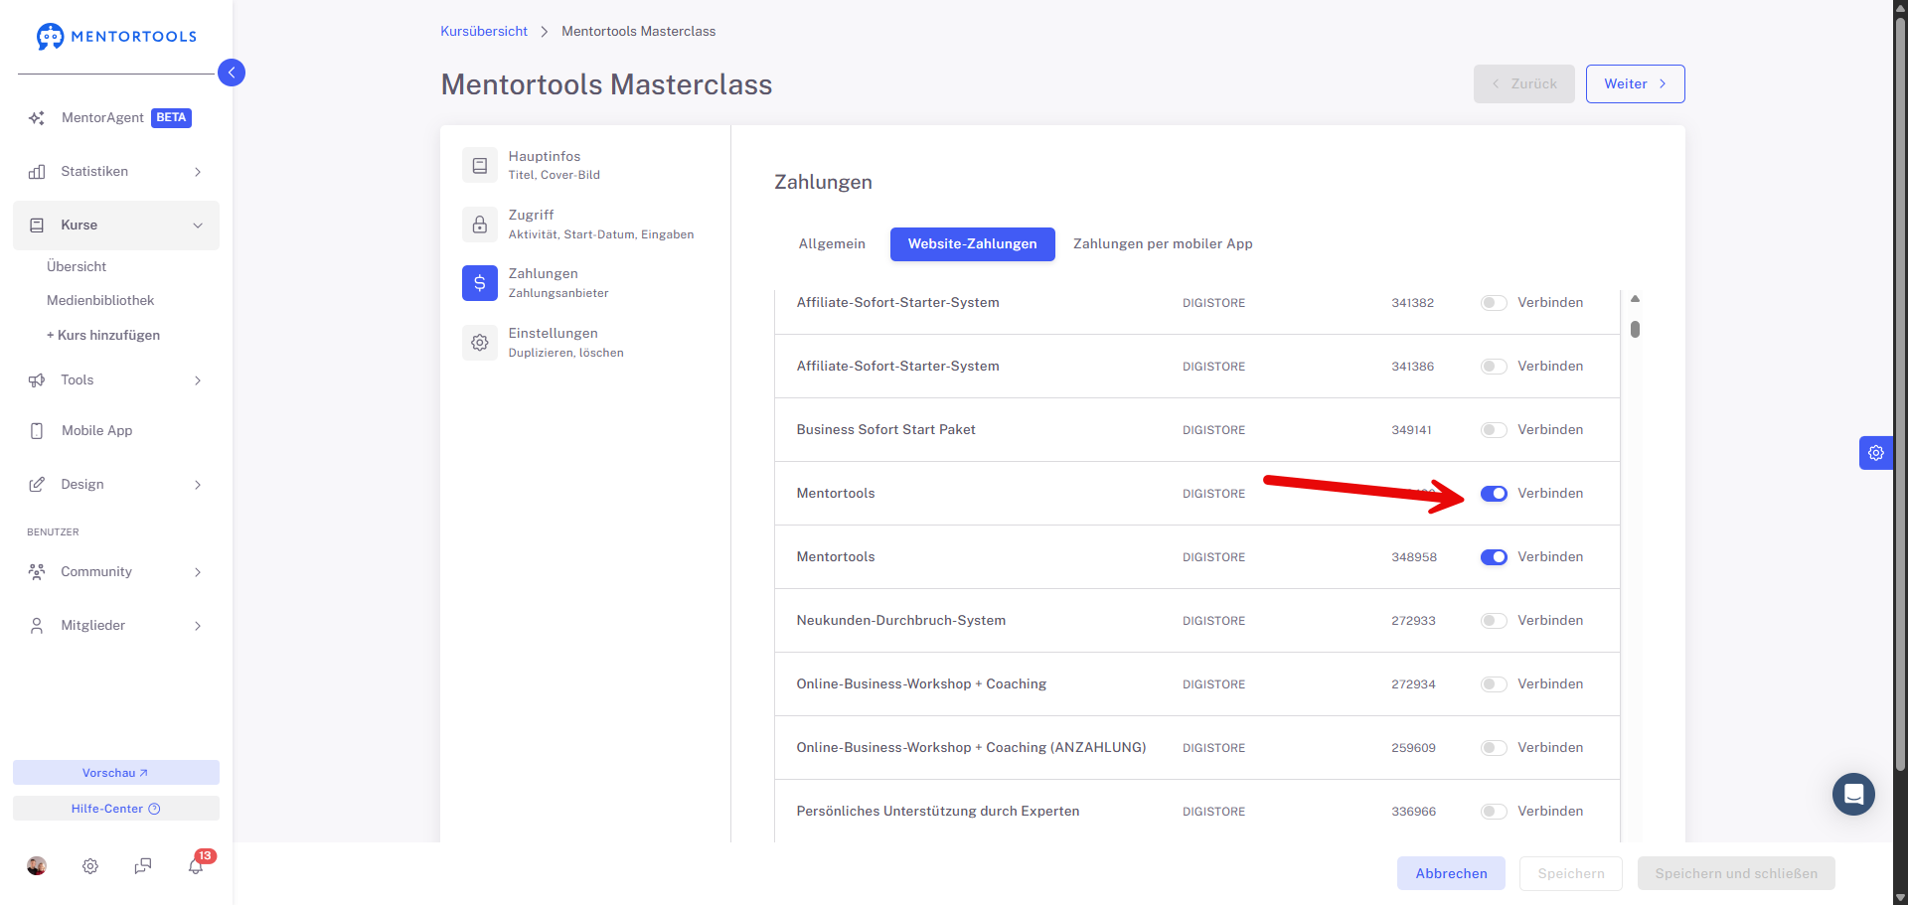Open the chat support widget
Viewport: 1908px width, 905px height.
click(1854, 795)
